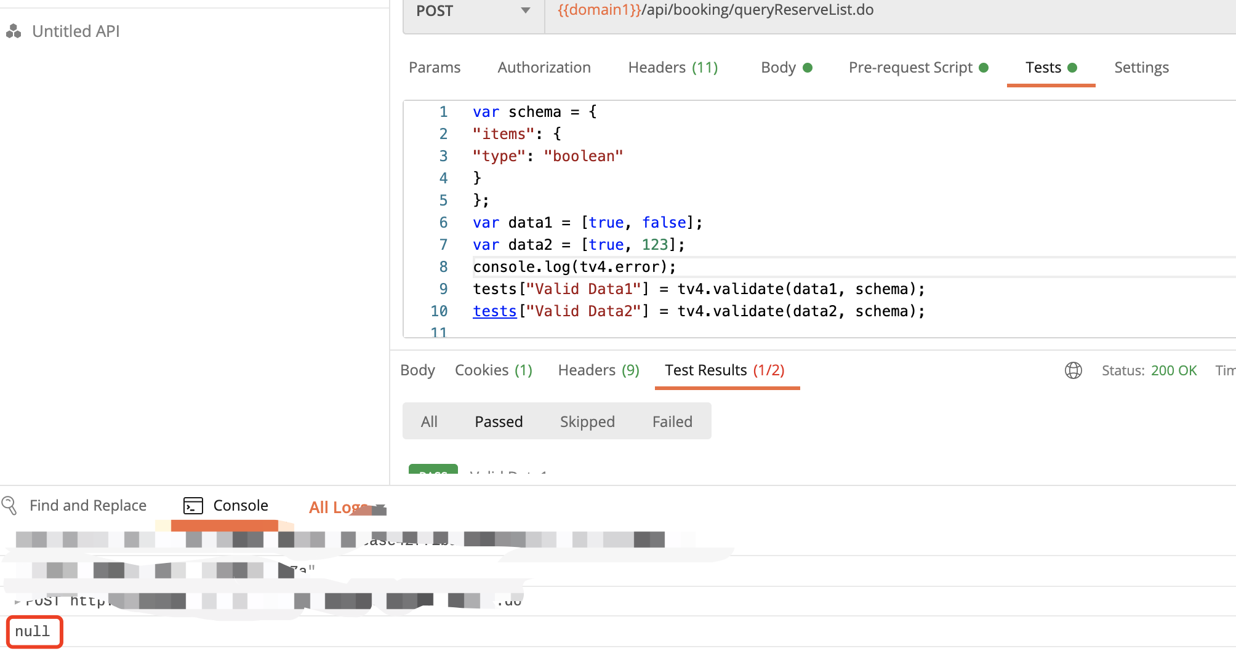Click the green indicator on the Body tab
Screen dimensions: 1236x662
pyautogui.click(x=808, y=68)
